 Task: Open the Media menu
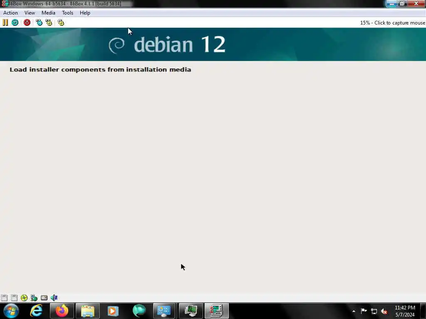tap(48, 13)
